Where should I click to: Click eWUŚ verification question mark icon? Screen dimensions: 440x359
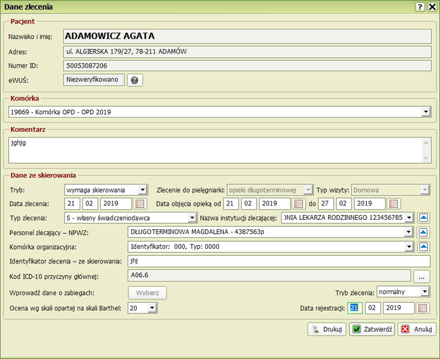[x=135, y=80]
